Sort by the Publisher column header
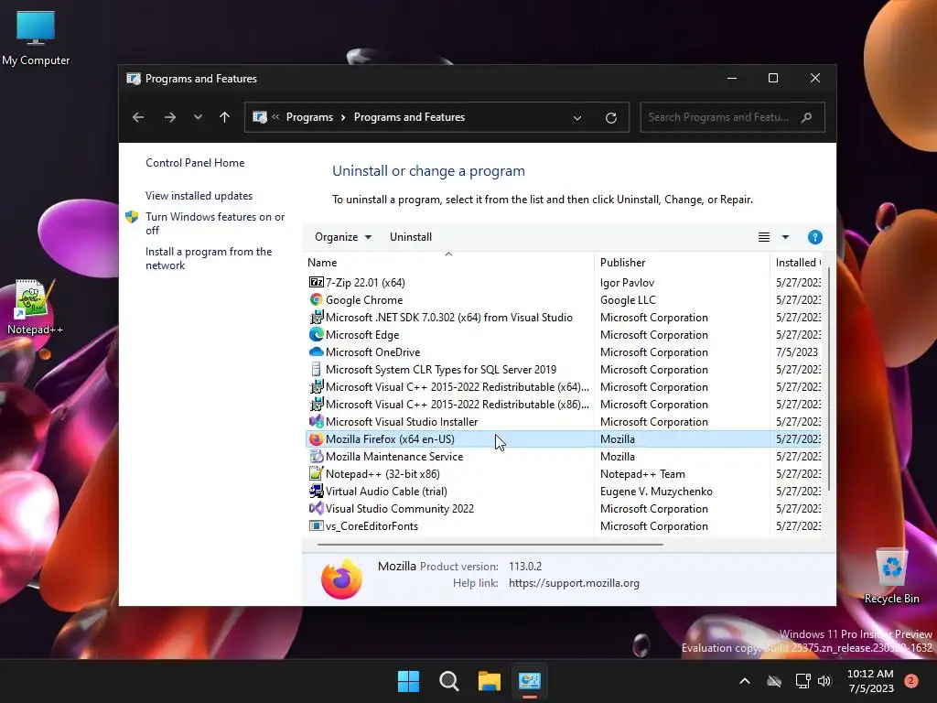The width and height of the screenshot is (937, 703). pos(682,263)
